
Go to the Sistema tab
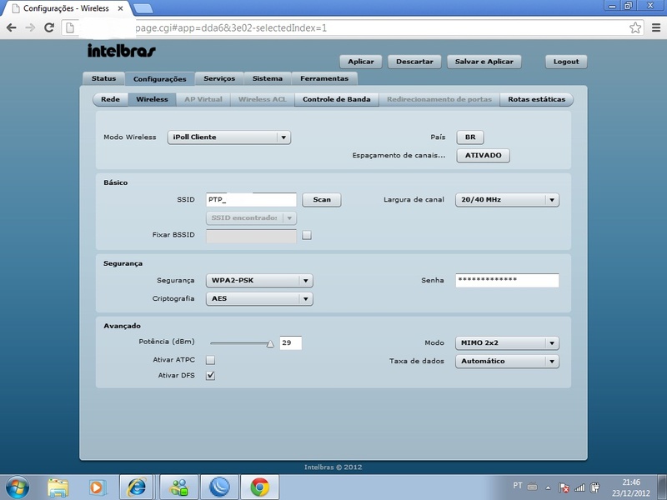click(x=267, y=78)
